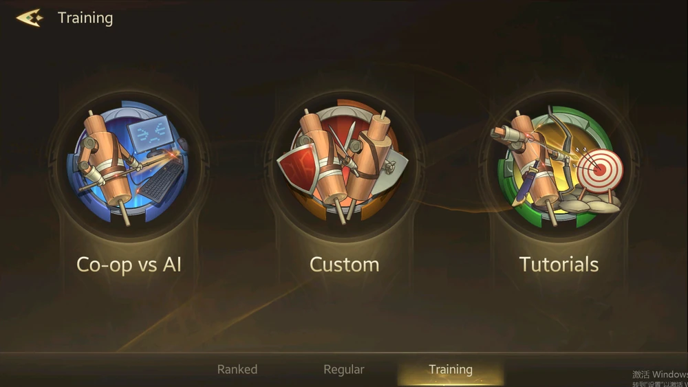Click the computer monitor in Co-op emblem

[150, 134]
